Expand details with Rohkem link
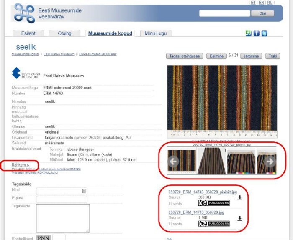This screenshot has height=240, width=293. [x=20, y=165]
